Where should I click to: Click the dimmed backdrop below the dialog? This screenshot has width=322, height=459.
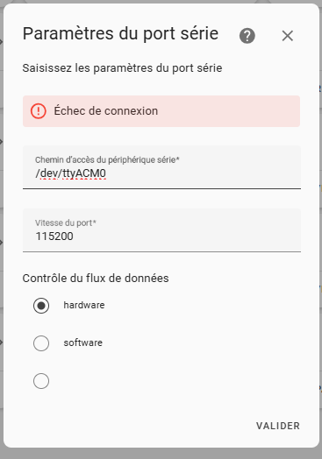pos(161,454)
